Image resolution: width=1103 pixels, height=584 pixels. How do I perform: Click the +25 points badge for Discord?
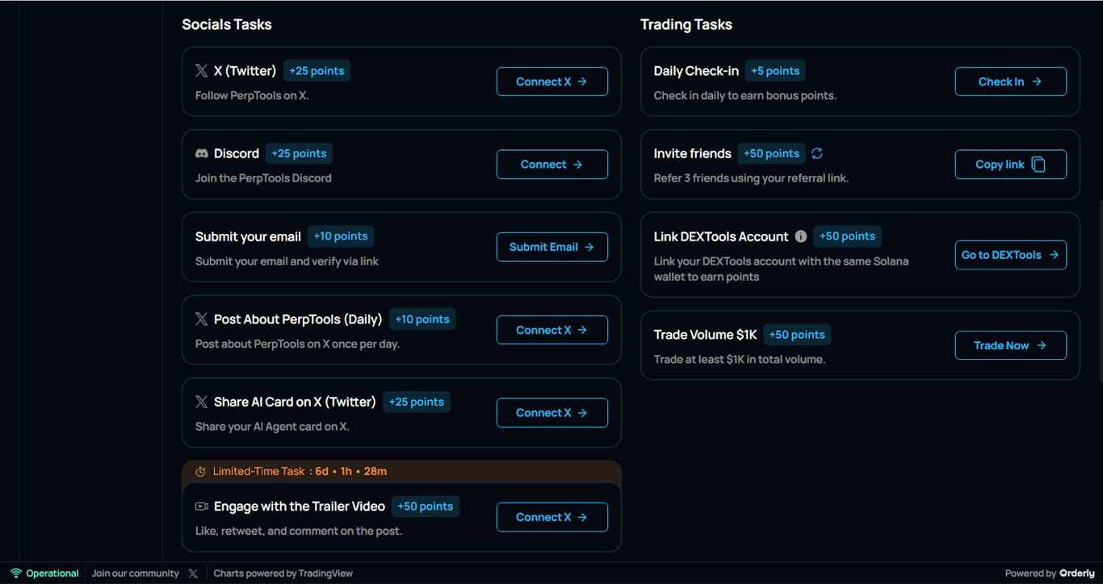(x=299, y=153)
